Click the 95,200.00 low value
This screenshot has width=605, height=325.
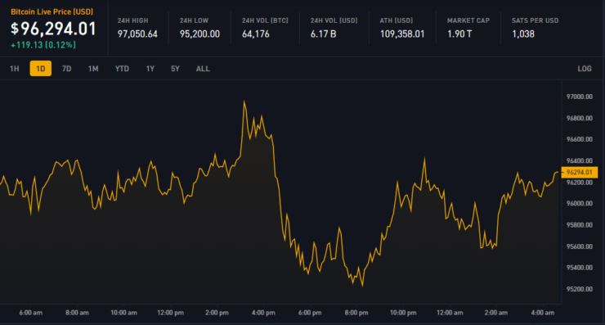click(x=199, y=34)
